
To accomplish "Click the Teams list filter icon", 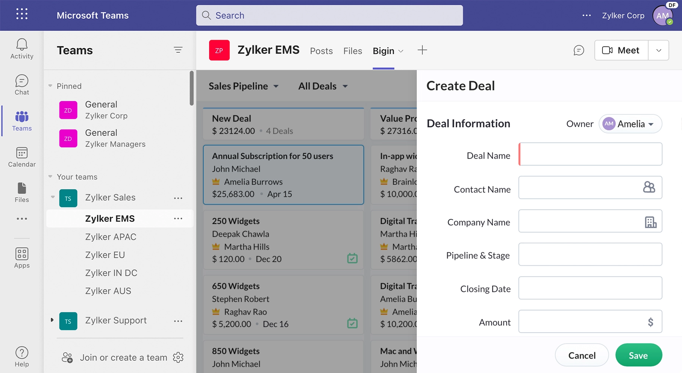I will click(x=178, y=50).
